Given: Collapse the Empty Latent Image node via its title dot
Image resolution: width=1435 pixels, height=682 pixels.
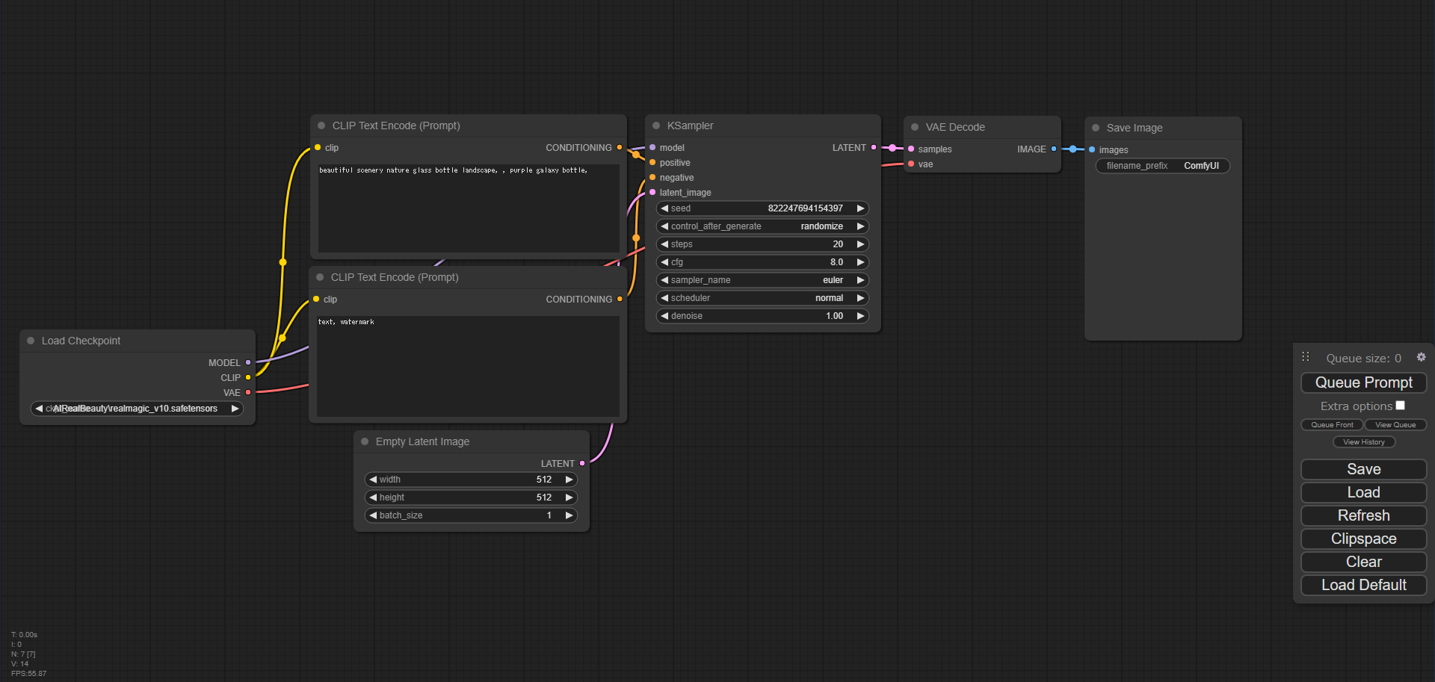Looking at the screenshot, I should (x=365, y=441).
